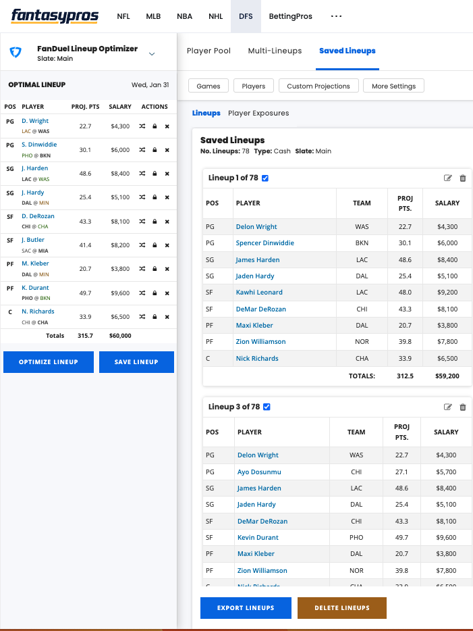Remove N. Richards with the X icon

coord(167,317)
